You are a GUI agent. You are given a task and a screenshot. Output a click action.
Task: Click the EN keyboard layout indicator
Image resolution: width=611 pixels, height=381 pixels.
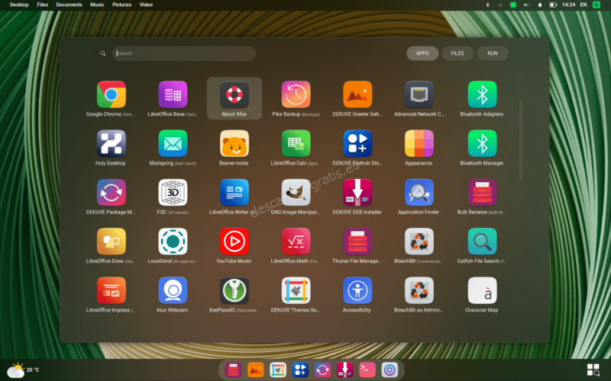click(x=584, y=5)
